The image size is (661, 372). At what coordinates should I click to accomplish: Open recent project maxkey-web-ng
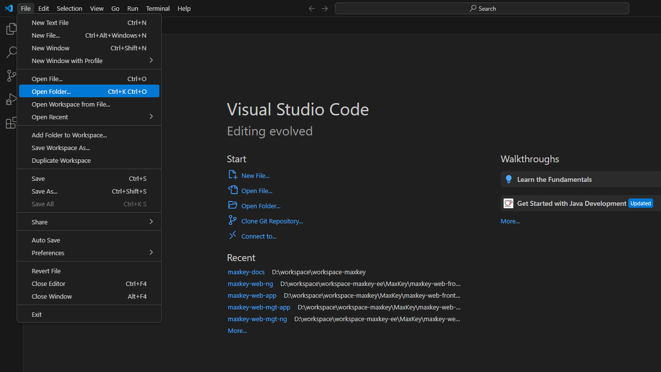(x=250, y=284)
